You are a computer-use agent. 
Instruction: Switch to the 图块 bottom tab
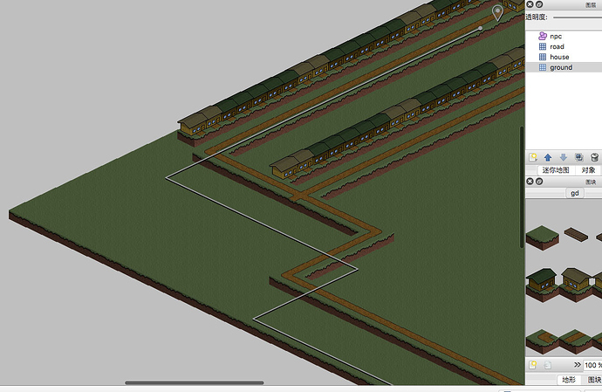coord(593,380)
